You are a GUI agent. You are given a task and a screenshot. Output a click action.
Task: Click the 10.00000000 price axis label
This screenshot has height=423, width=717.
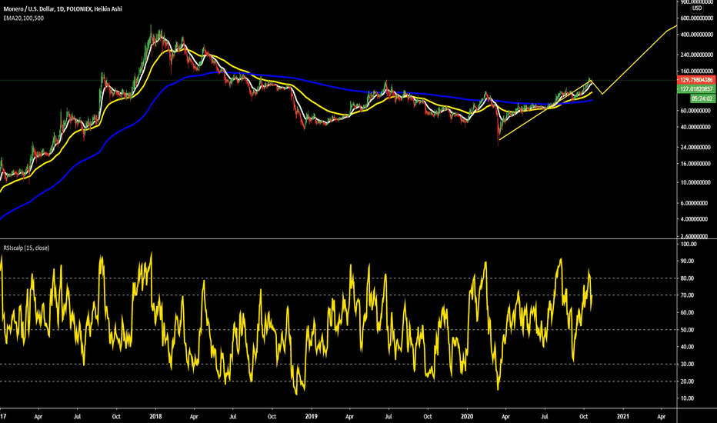coord(695,182)
